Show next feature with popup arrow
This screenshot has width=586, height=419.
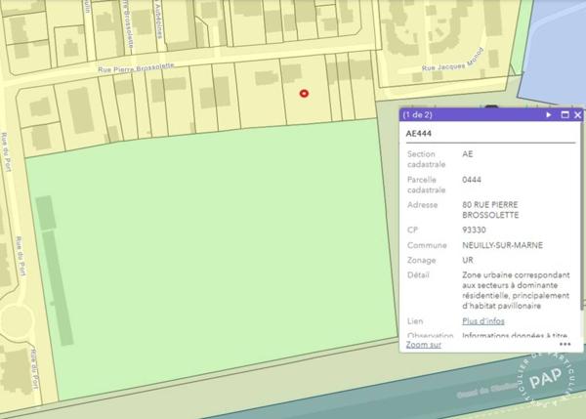[x=549, y=115]
